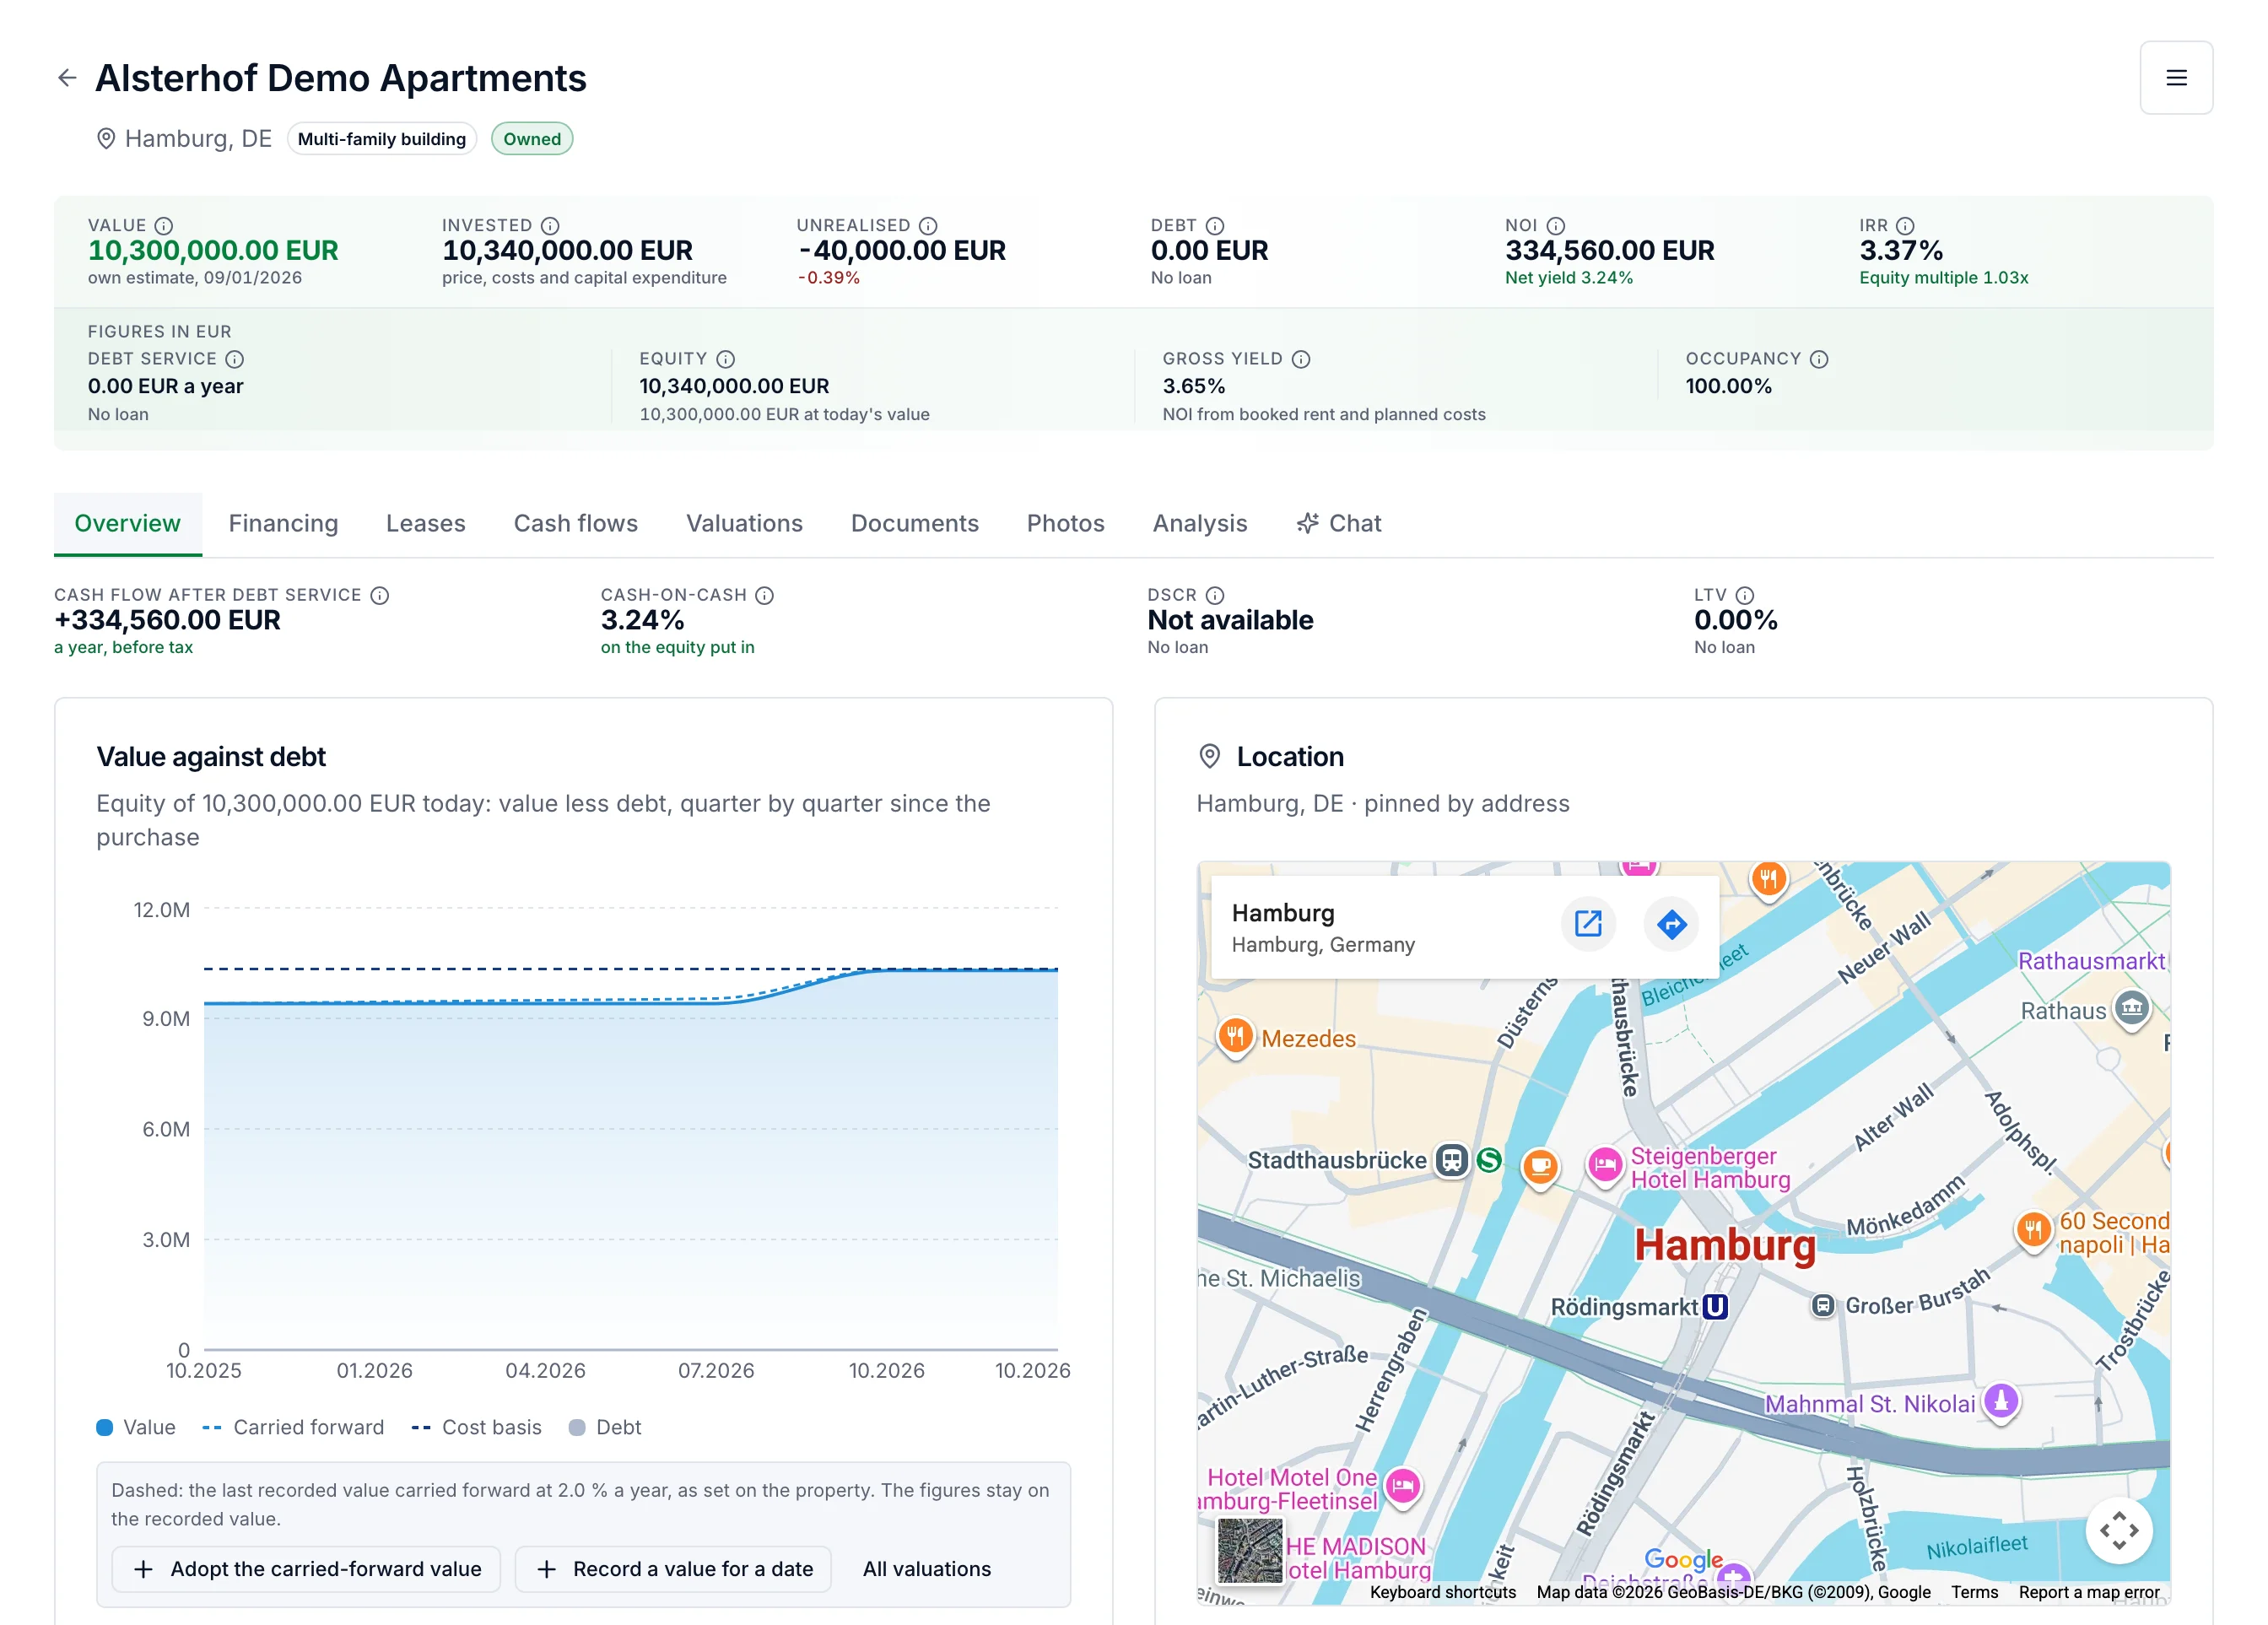Viewport: 2268px width, 1625px height.
Task: Open the Chat tab
Action: (1339, 524)
